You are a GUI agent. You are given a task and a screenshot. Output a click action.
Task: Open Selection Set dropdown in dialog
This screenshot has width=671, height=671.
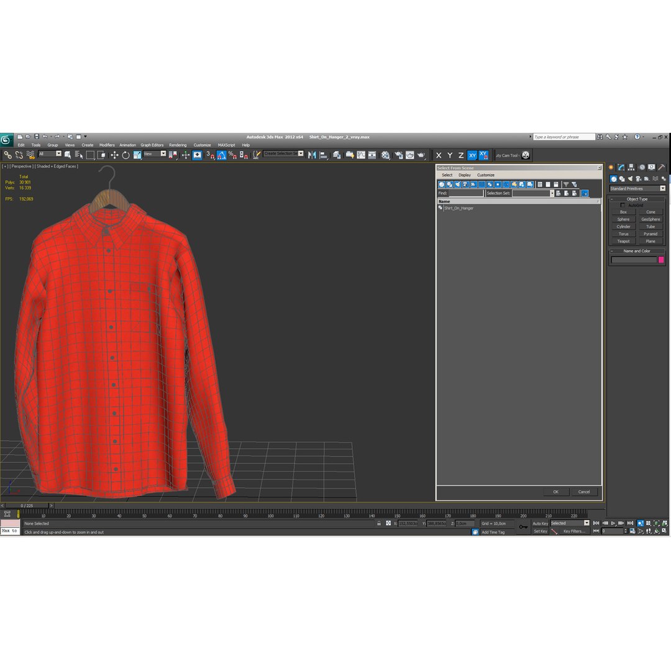pyautogui.click(x=533, y=193)
